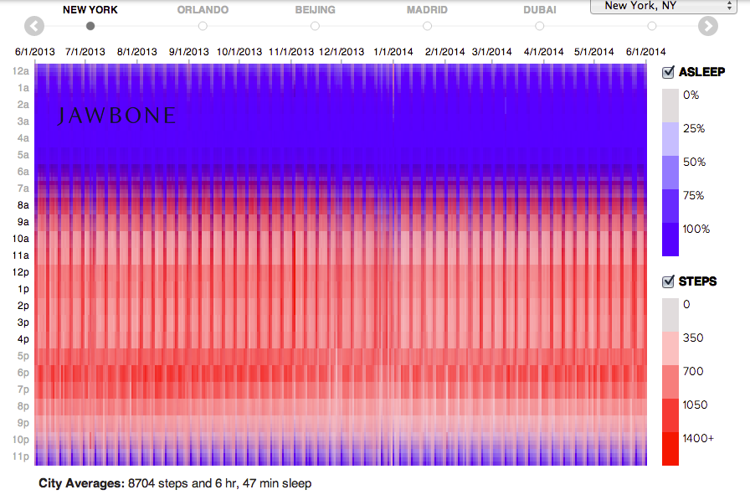This screenshot has height=500, width=750.
Task: Click the next city arrow button
Action: tap(708, 26)
